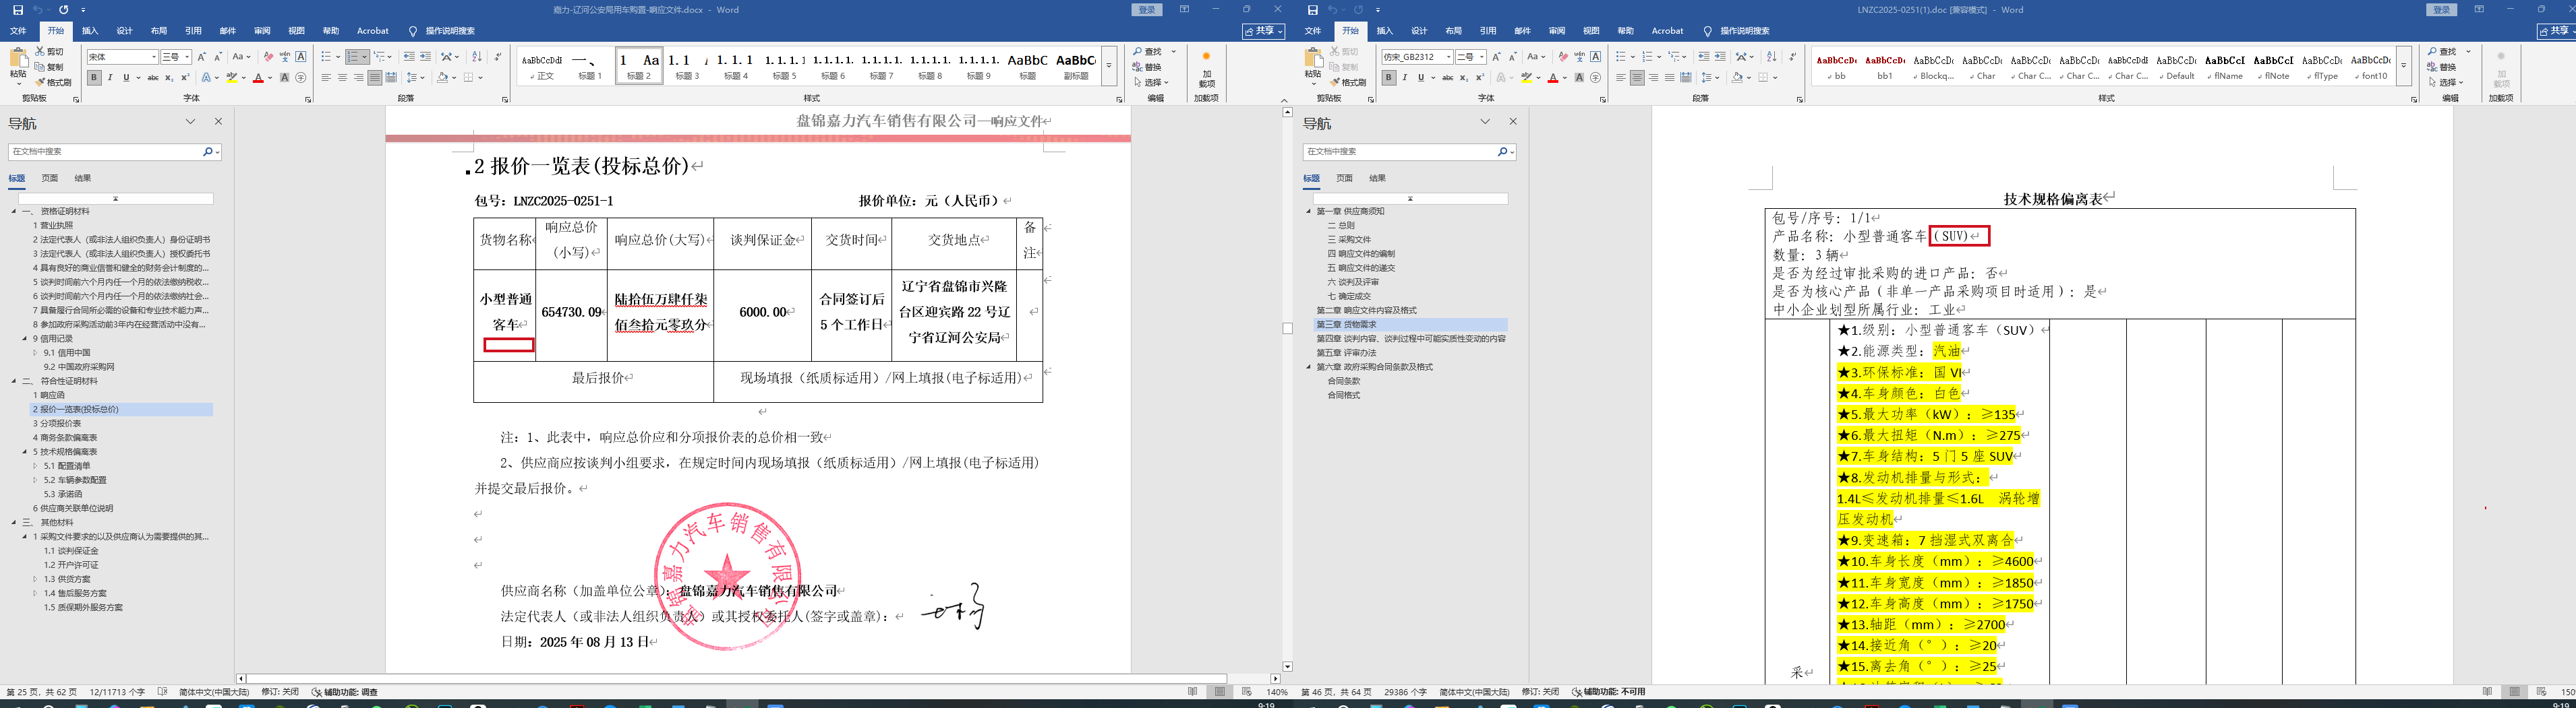Open the 共享 share dropdown in left window
The width and height of the screenshot is (2576, 708).
[x=1264, y=31]
